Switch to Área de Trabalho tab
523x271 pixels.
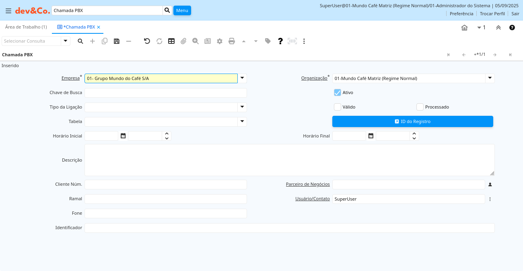[x=26, y=27]
